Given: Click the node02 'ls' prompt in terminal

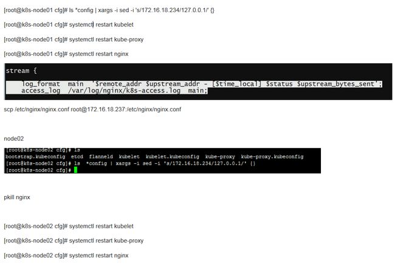Looking at the screenshot, I should [43, 150].
